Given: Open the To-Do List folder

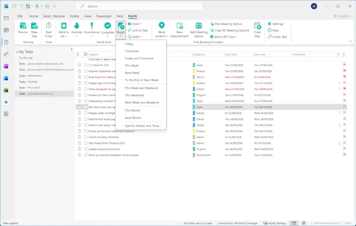Looking at the screenshot, I should pyautogui.click(x=26, y=58).
